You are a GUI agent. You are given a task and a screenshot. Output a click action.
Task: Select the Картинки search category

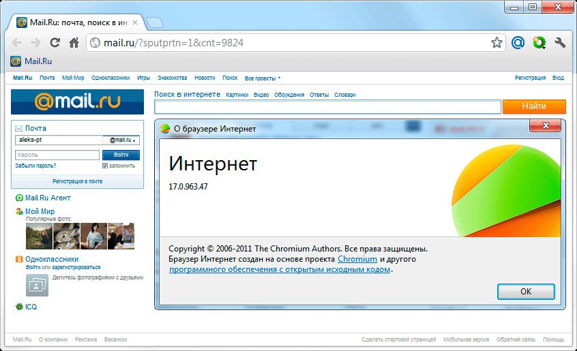point(237,95)
